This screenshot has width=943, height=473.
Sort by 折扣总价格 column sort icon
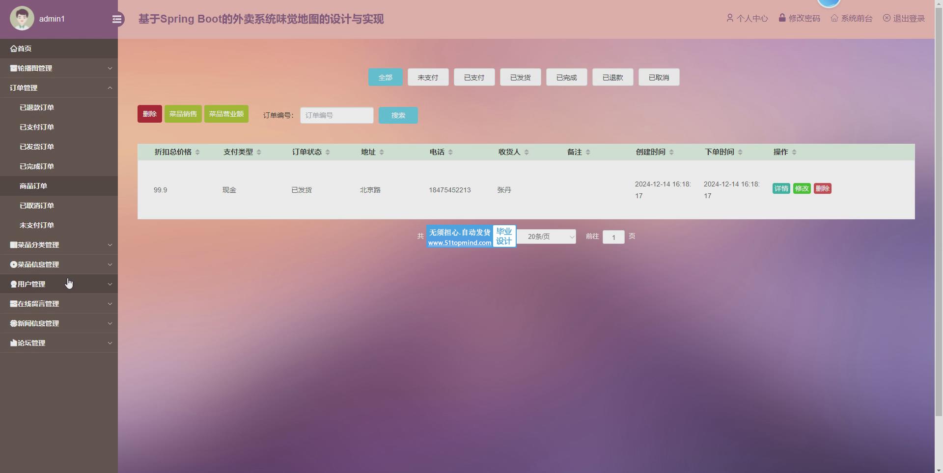tap(197, 152)
